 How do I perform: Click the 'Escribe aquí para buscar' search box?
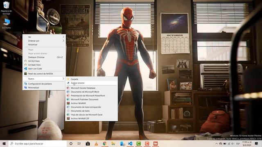pyautogui.click(x=38, y=143)
